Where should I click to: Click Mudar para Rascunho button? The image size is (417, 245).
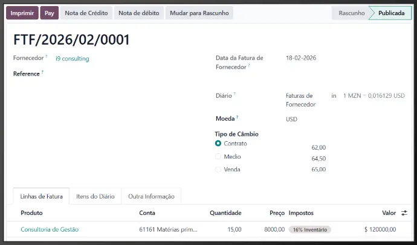(x=199, y=13)
